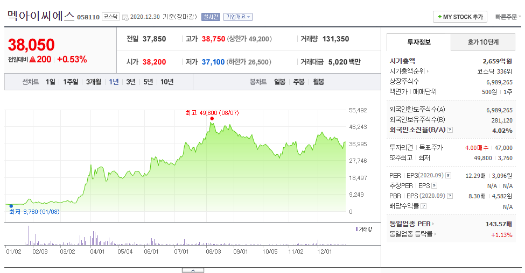This screenshot has height=273, width=525.
Task: Click the 시가총액 value 2,659억원
Action: (498, 61)
